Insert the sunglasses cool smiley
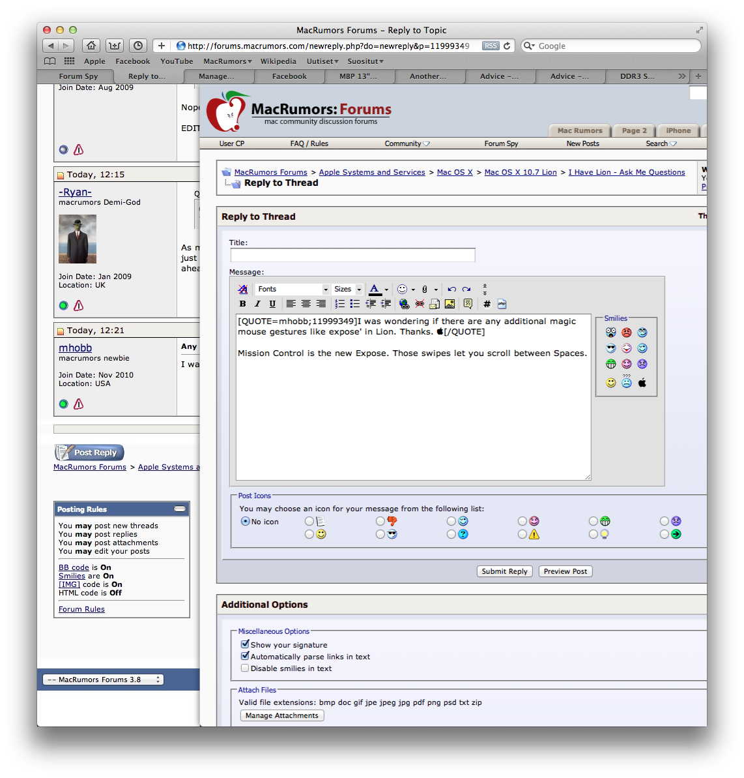Image resolution: width=744 pixels, height=778 pixels. coord(610,348)
